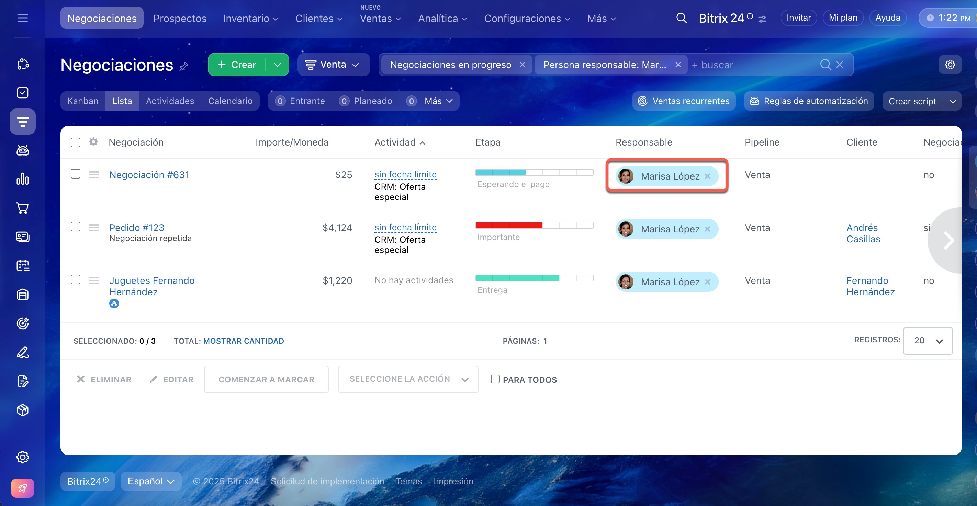Open tasks checkmark icon in sidebar
Screen dimensions: 977x506
(22, 92)
